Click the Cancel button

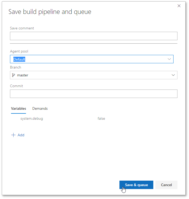[166, 185]
